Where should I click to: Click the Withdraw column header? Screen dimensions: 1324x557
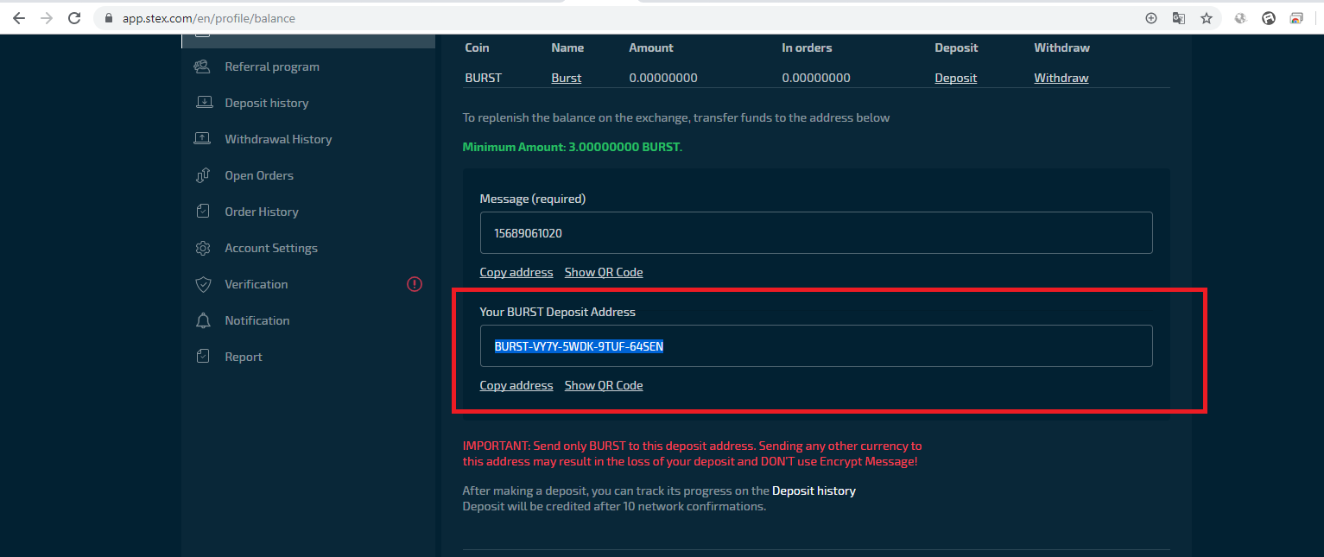point(1061,47)
